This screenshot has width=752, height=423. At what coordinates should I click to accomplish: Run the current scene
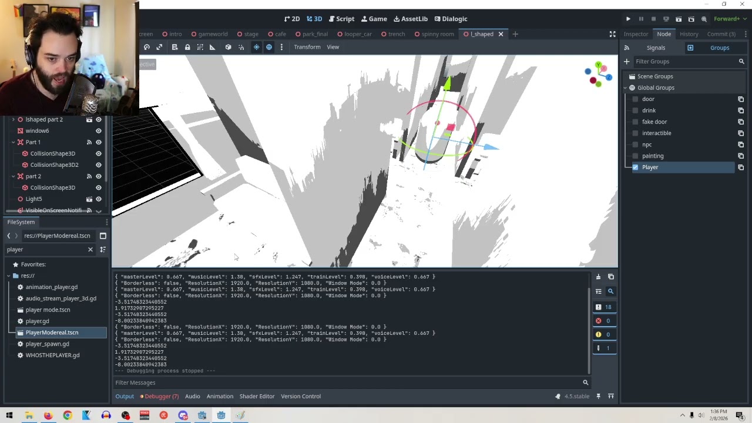[x=679, y=19]
